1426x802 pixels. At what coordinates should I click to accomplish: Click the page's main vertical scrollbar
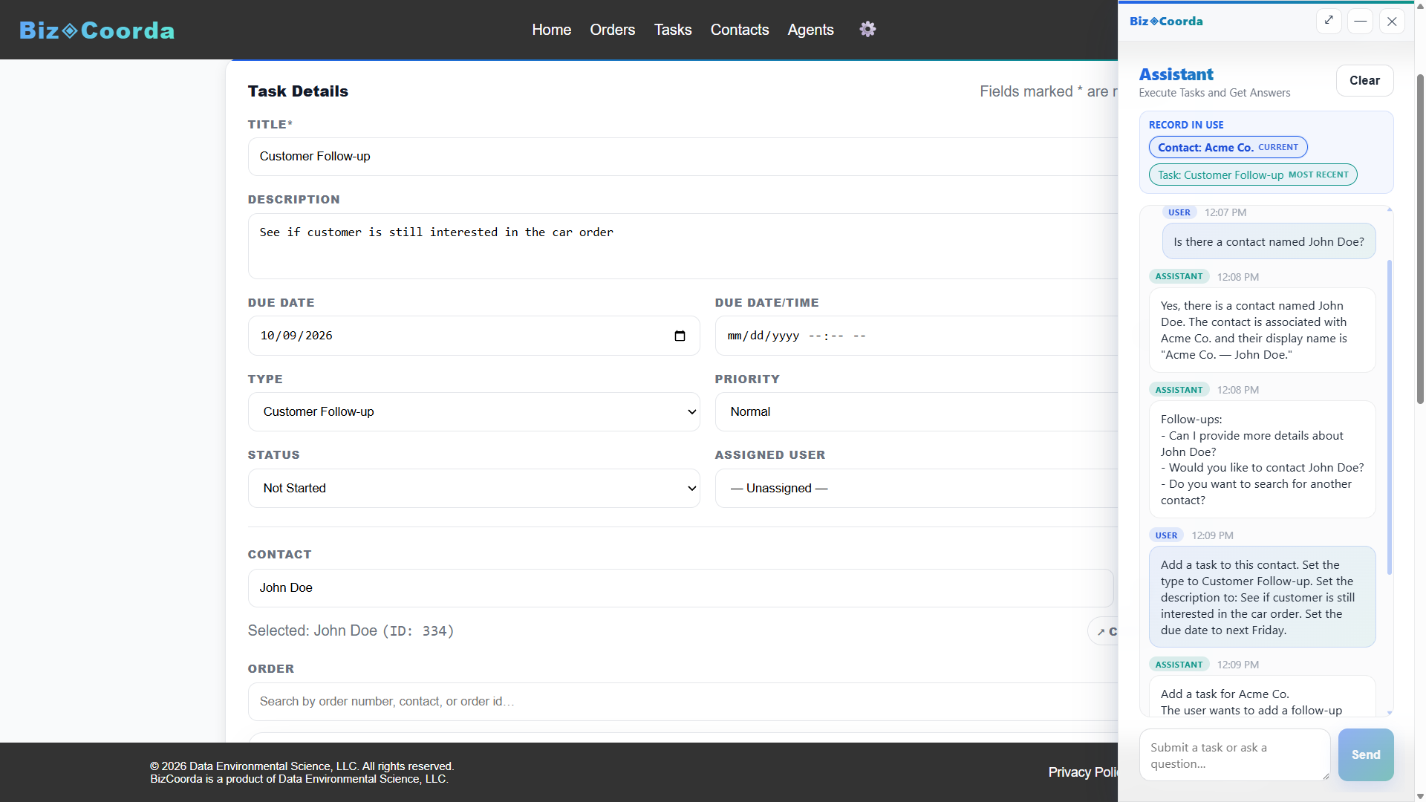pos(1420,238)
